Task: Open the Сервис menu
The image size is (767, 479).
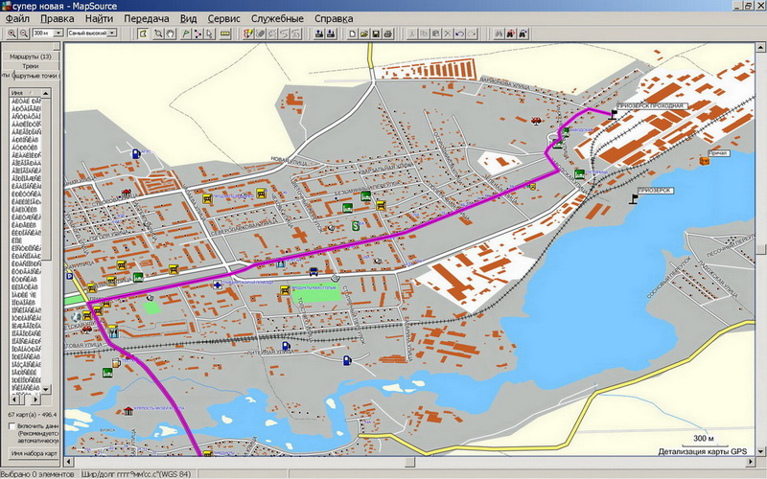Action: (224, 18)
